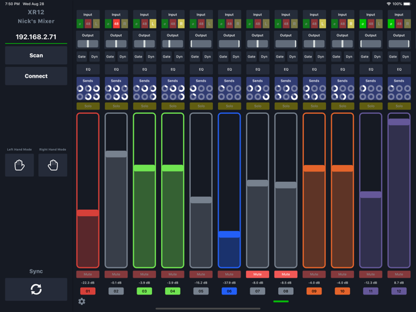Toggle 48V phantom power on channel 06

coord(230,24)
